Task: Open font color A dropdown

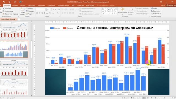Action: [58, 13]
